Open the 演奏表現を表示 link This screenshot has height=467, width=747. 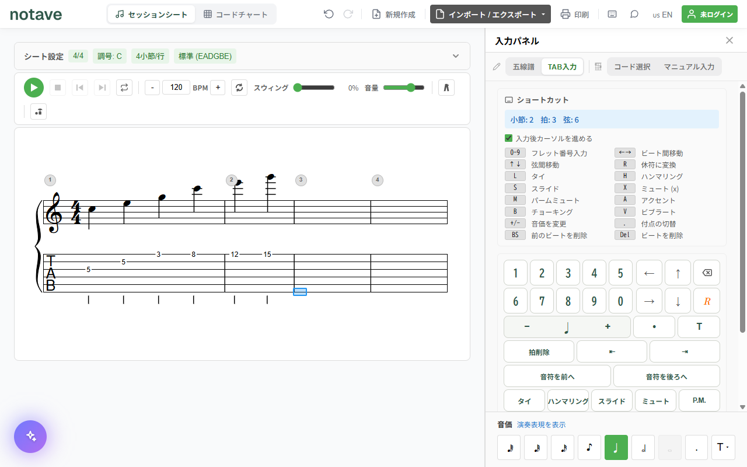541,425
